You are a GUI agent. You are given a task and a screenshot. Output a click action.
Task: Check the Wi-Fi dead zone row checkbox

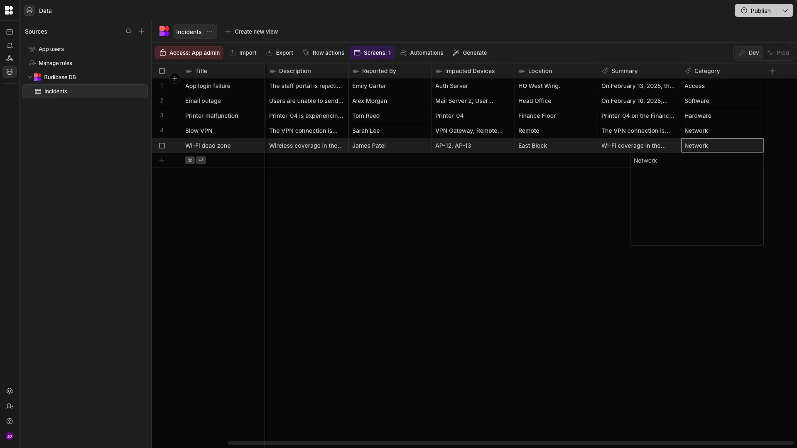click(162, 146)
